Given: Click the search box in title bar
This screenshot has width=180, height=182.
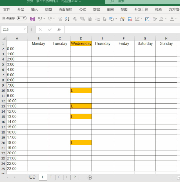Looking at the screenshot, I should [143, 2].
